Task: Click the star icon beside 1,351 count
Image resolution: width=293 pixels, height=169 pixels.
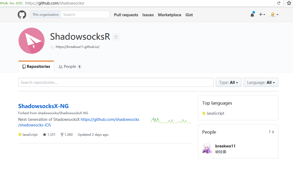Action: coord(45,134)
